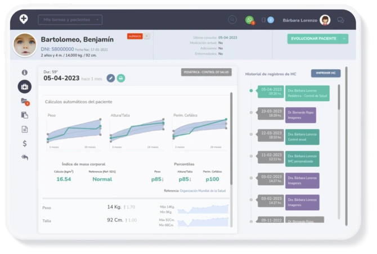Open the chat messages bubble icon
The width and height of the screenshot is (377, 254).
point(340,20)
